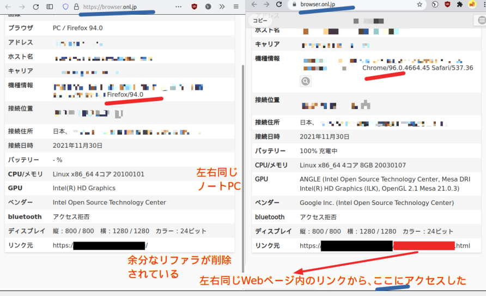Click Chrome bluetooth value アクセス拒否
Screen dimensions: 486x296
pyautogui.click(x=318, y=217)
